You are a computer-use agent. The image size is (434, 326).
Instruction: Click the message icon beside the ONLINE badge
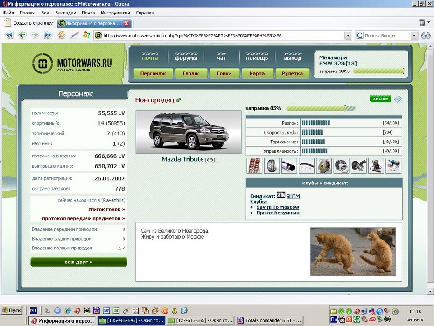tap(398, 99)
